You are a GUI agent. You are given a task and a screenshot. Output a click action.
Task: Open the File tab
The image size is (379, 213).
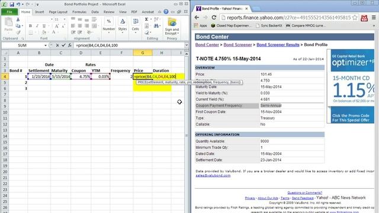coord(9,12)
